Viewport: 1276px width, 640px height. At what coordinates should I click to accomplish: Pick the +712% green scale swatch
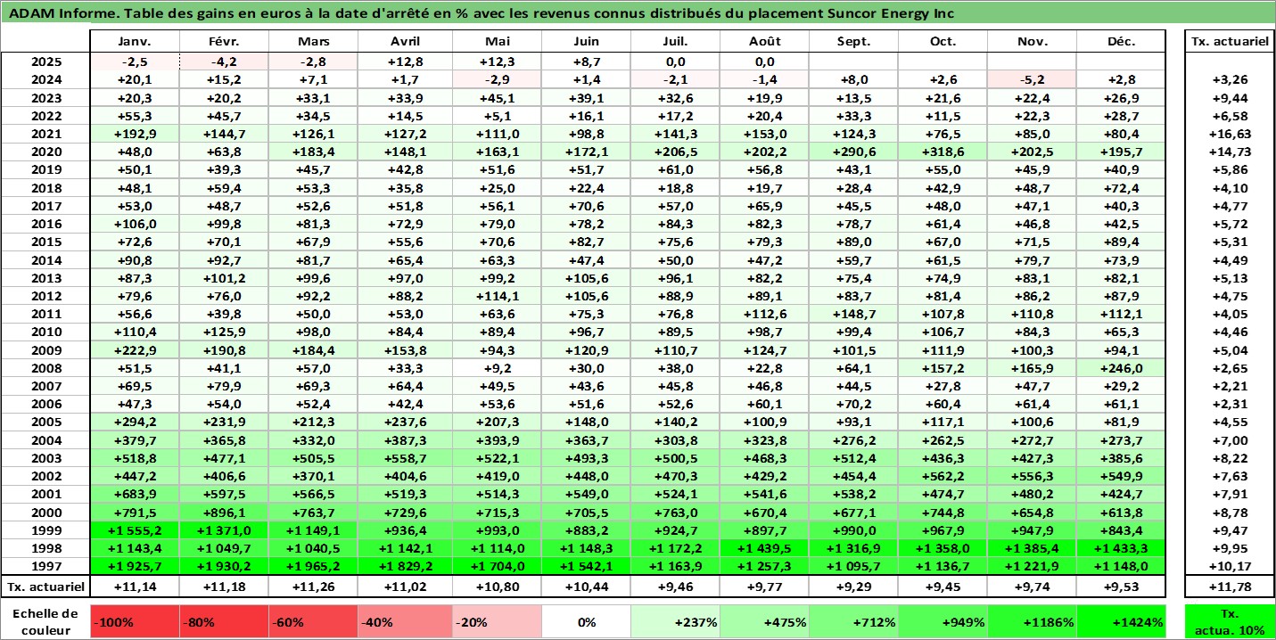(854, 622)
